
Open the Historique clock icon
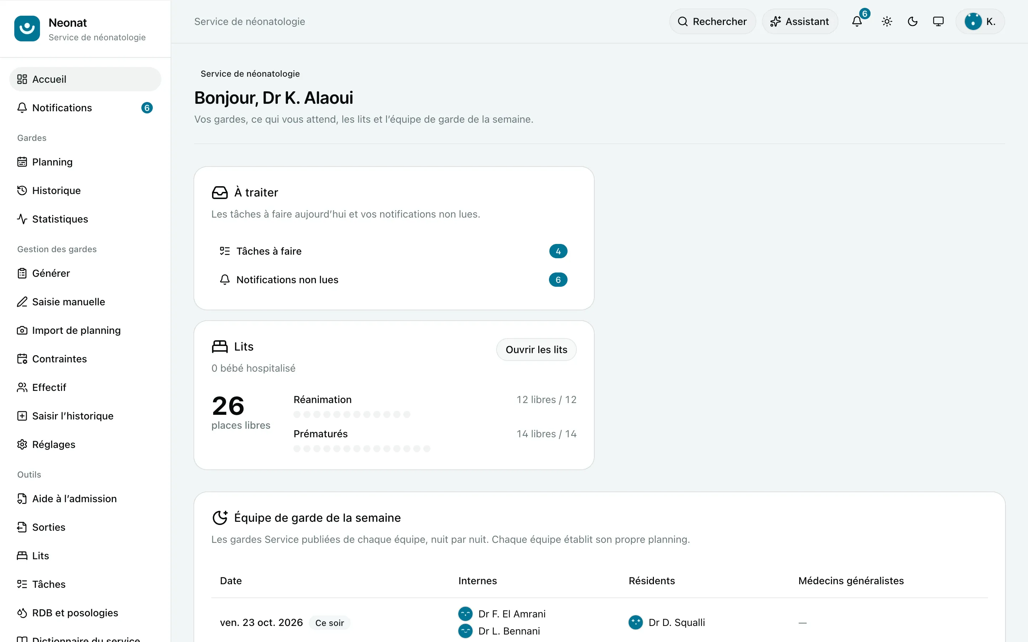pos(22,190)
